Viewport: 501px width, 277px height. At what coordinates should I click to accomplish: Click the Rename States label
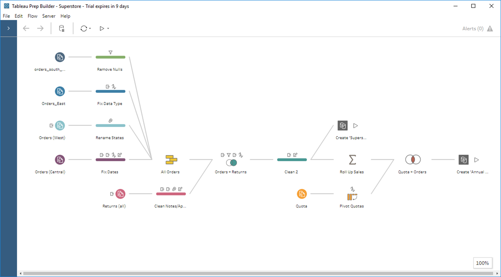[110, 138]
